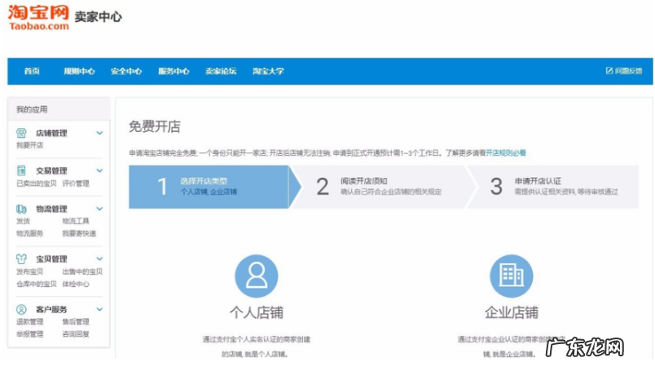The height and width of the screenshot is (371, 655).
Task: Collapse the 店铺管理 section chevron
Action: tap(99, 133)
